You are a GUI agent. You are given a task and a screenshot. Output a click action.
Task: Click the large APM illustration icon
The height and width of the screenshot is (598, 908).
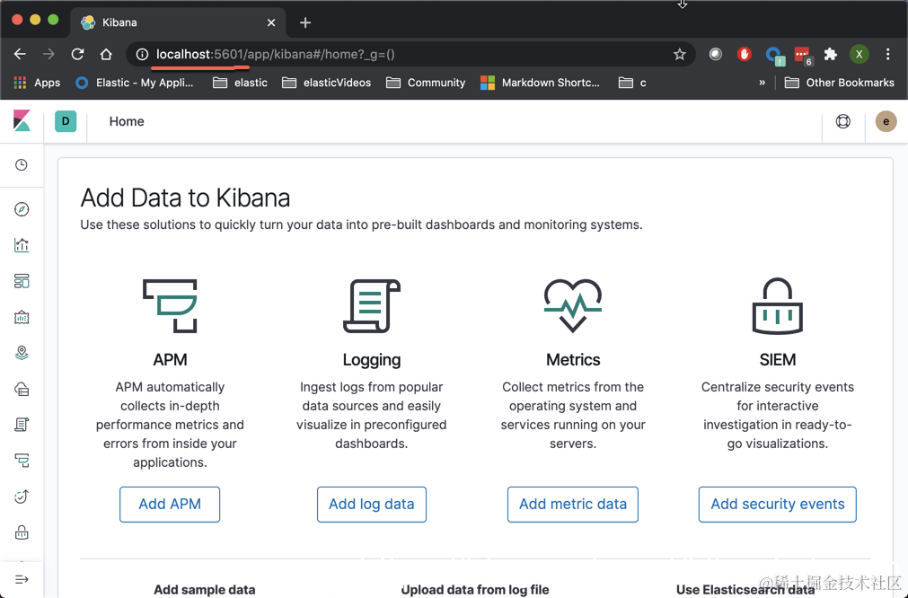(x=170, y=305)
